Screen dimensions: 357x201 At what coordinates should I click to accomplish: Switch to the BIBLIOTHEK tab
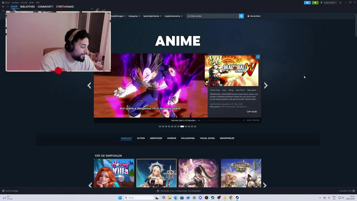[28, 7]
